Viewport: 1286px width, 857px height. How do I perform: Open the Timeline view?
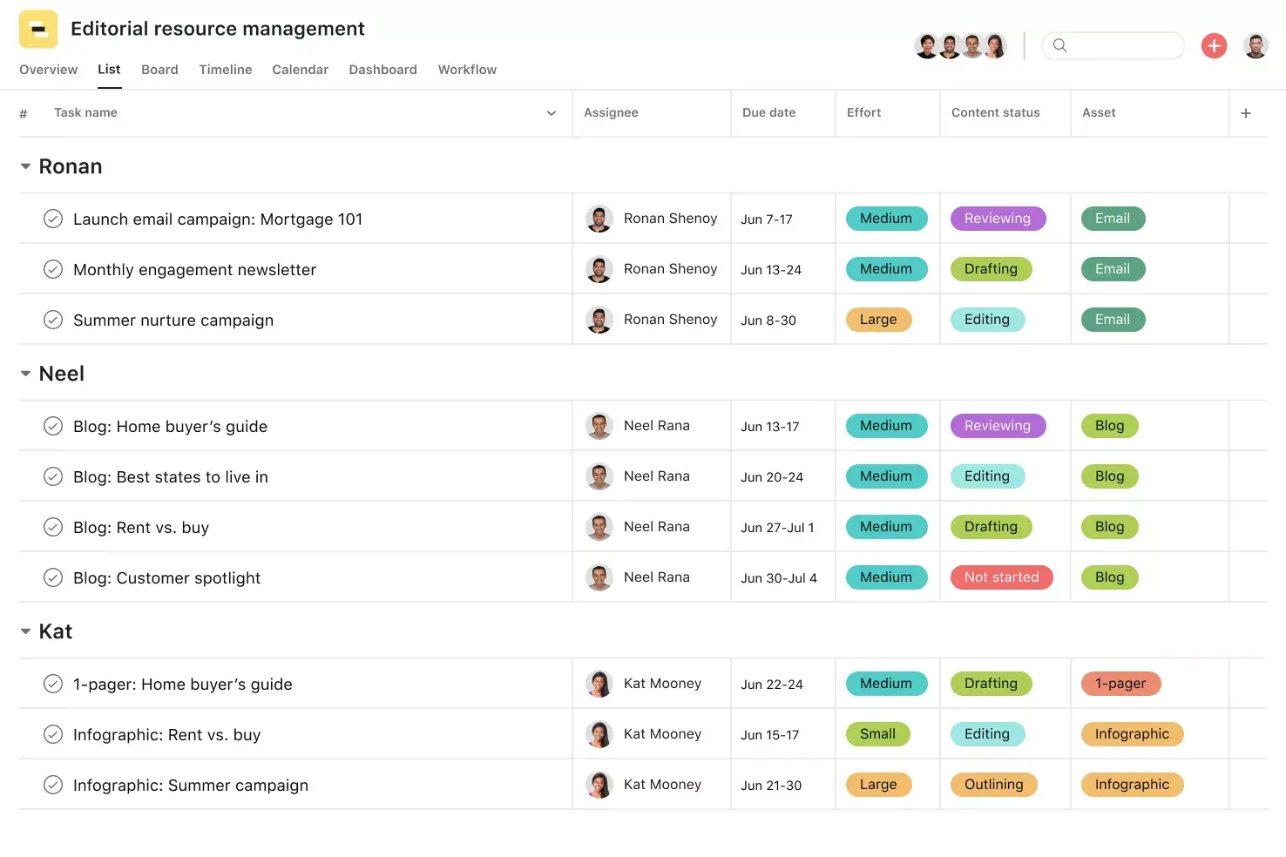pos(225,70)
